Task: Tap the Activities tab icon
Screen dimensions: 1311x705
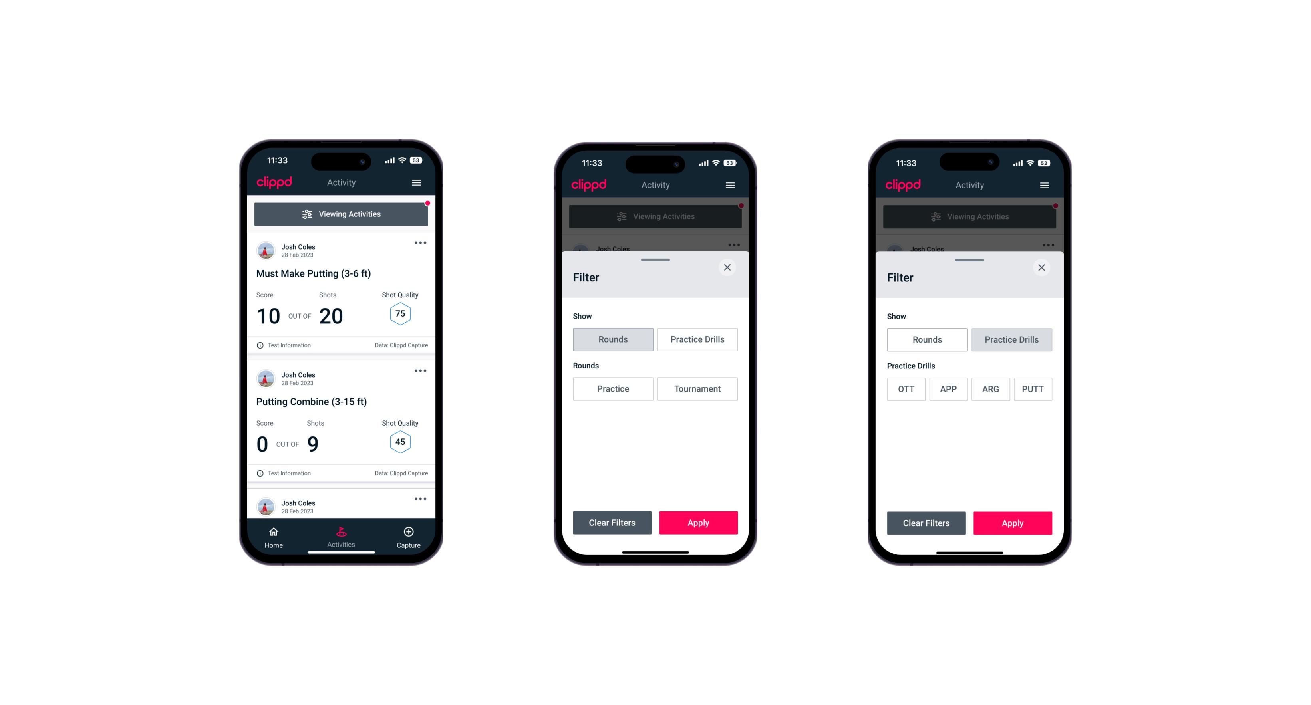Action: [342, 532]
